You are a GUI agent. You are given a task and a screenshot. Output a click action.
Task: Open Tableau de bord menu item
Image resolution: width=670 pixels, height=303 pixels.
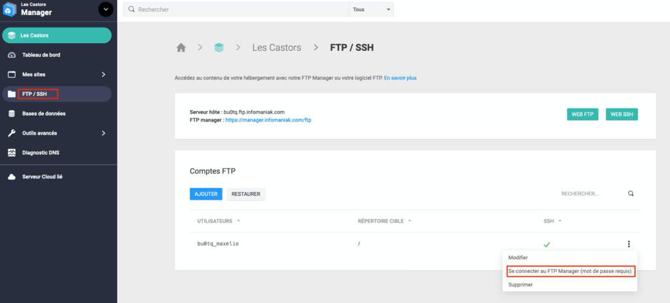[x=57, y=55]
